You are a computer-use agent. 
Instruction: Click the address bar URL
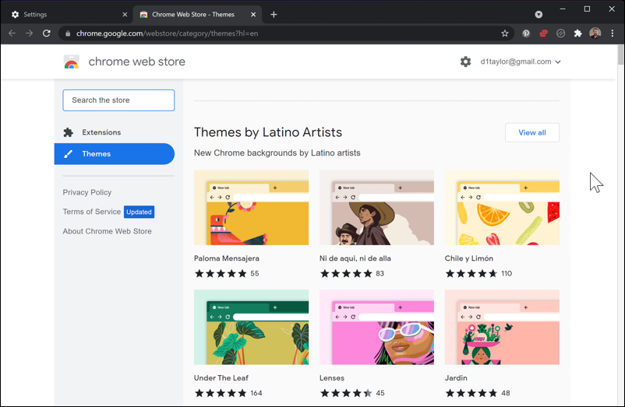[x=167, y=33]
